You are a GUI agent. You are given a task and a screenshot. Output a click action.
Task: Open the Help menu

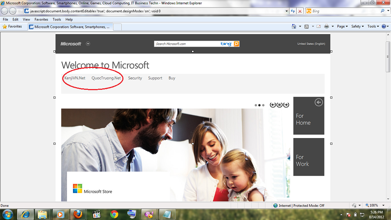pos(69,19)
